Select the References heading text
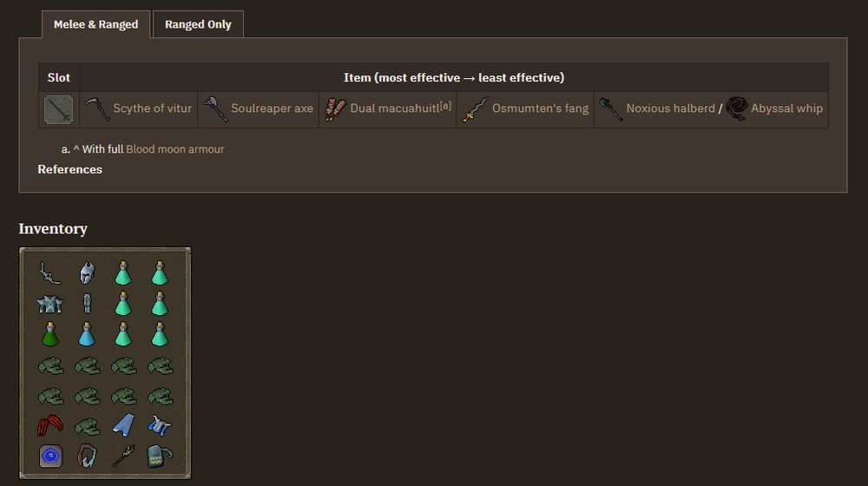Screen dimensions: 868x486 [69, 169]
